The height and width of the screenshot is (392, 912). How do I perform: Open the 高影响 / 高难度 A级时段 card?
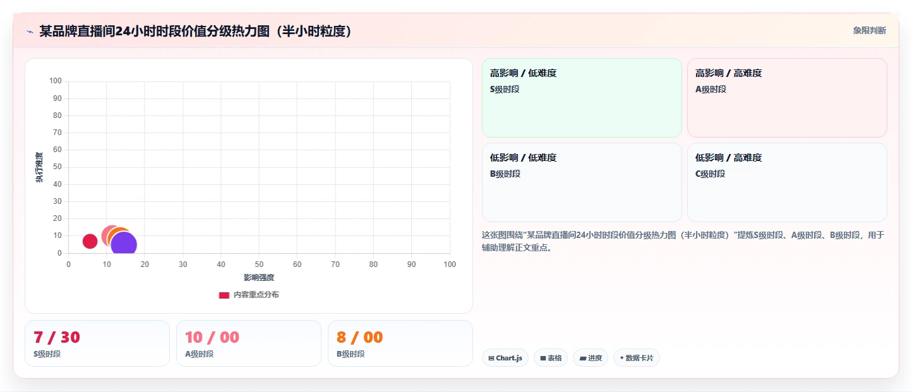point(787,98)
